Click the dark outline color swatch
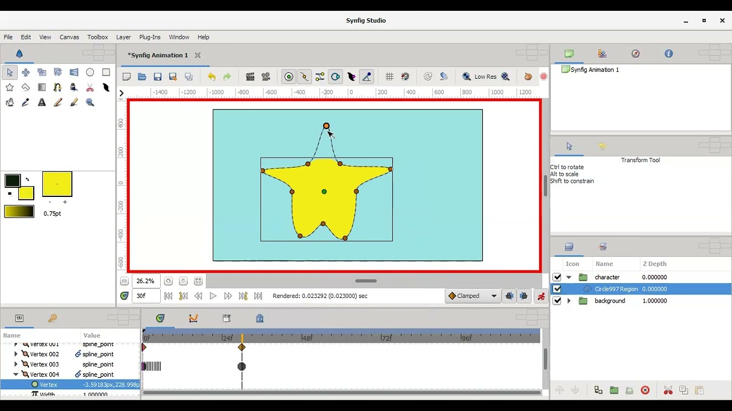732x411 pixels. (x=13, y=181)
